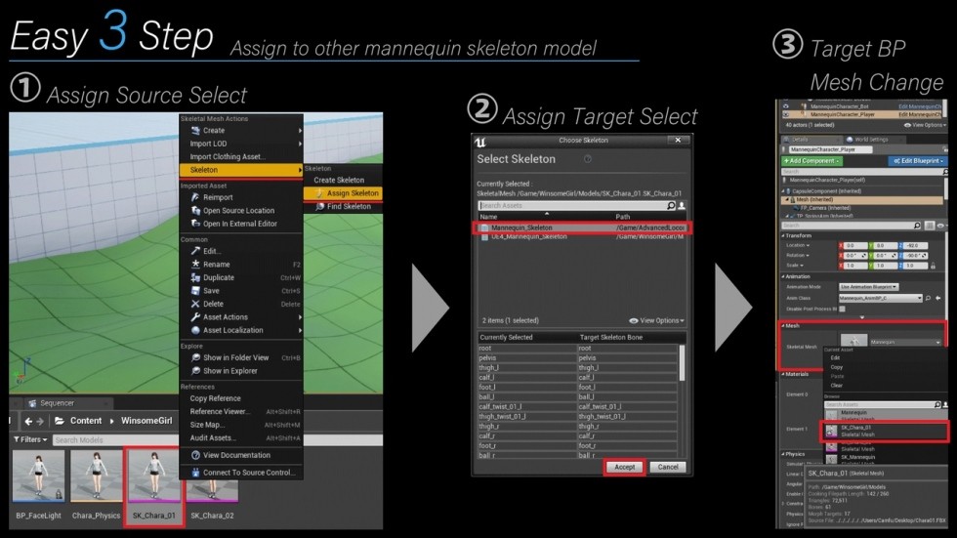Click the Asset Localization globe icon
This screenshot has height=538, width=957.
pyautogui.click(x=195, y=330)
